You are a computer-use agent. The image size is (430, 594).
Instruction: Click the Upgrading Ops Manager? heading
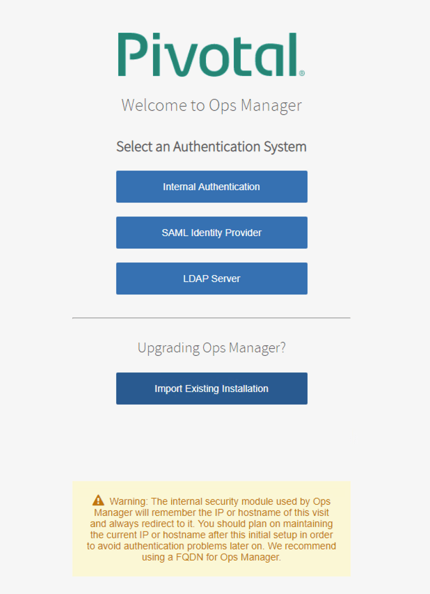coord(212,347)
